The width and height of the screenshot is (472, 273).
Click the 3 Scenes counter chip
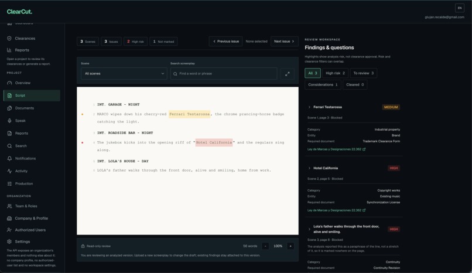pos(88,42)
